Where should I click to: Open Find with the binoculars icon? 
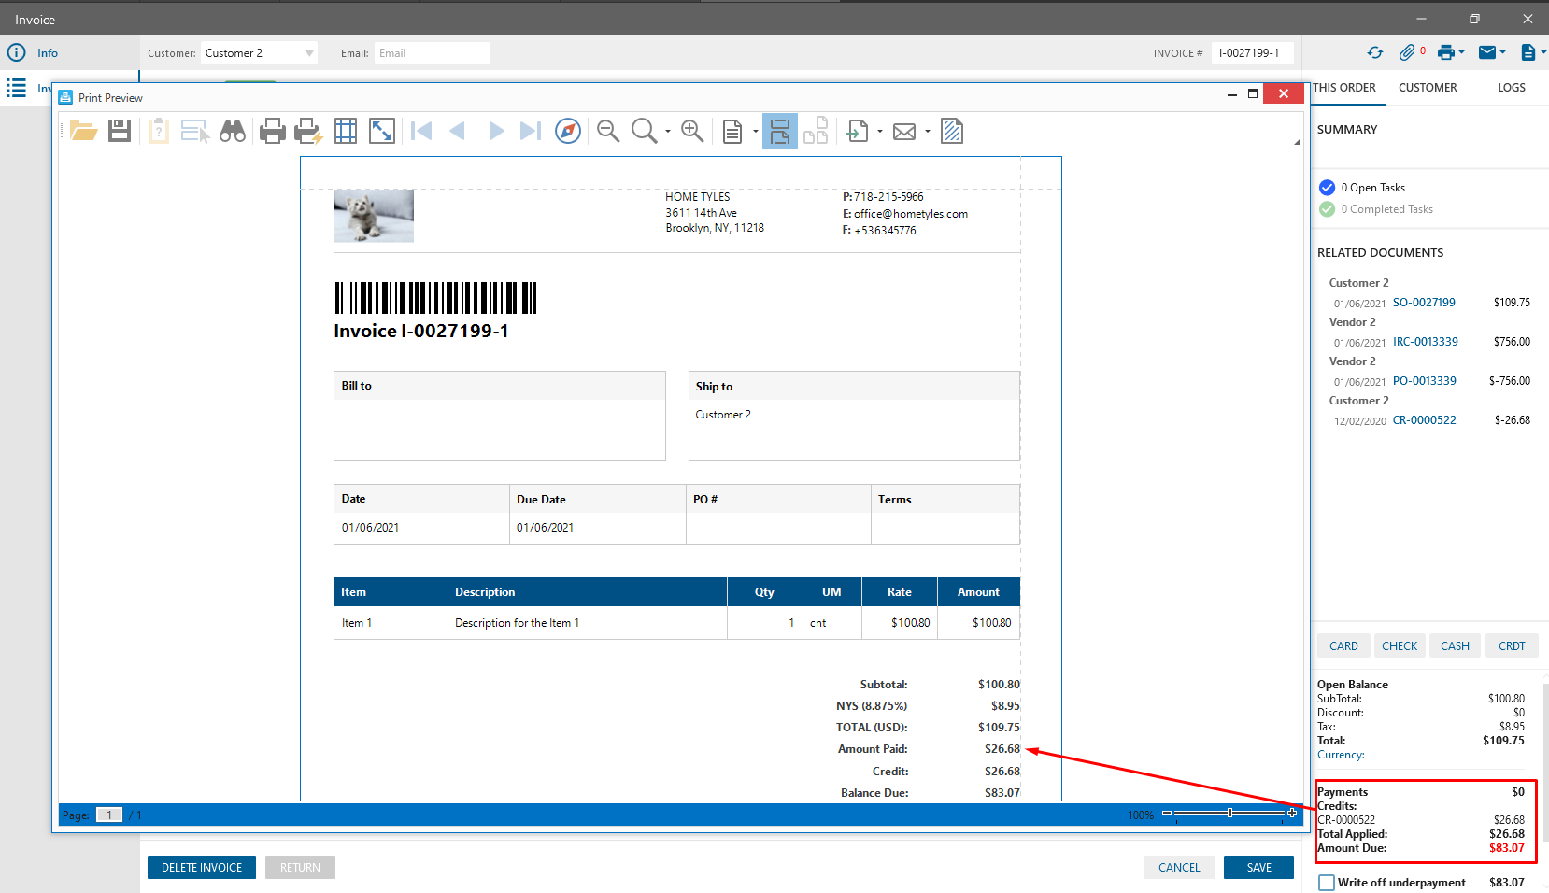[x=233, y=132]
